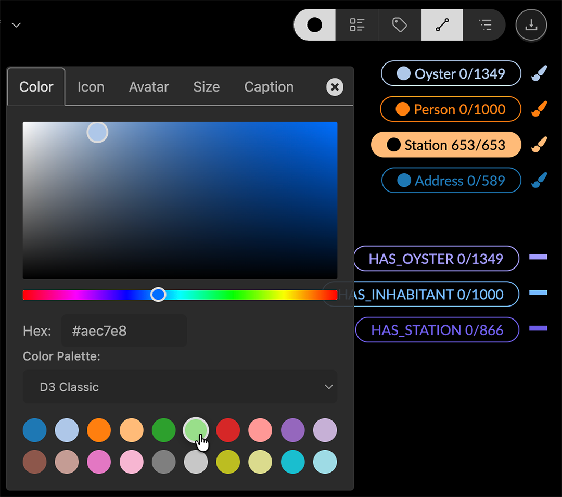Screen dimensions: 562x497
Task: Click the indented list toolbar icon
Action: point(485,25)
